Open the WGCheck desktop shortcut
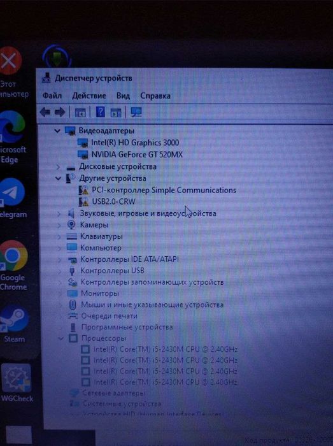The image size is (333, 446). [x=16, y=382]
